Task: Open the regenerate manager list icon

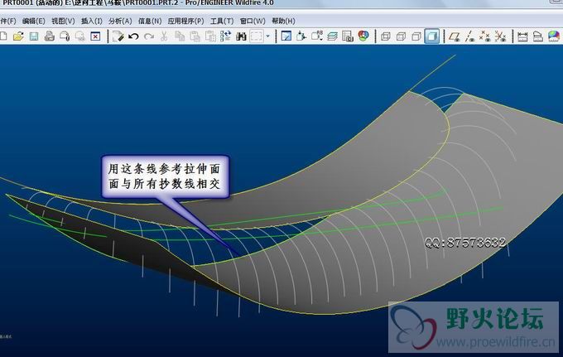Action: [225, 36]
